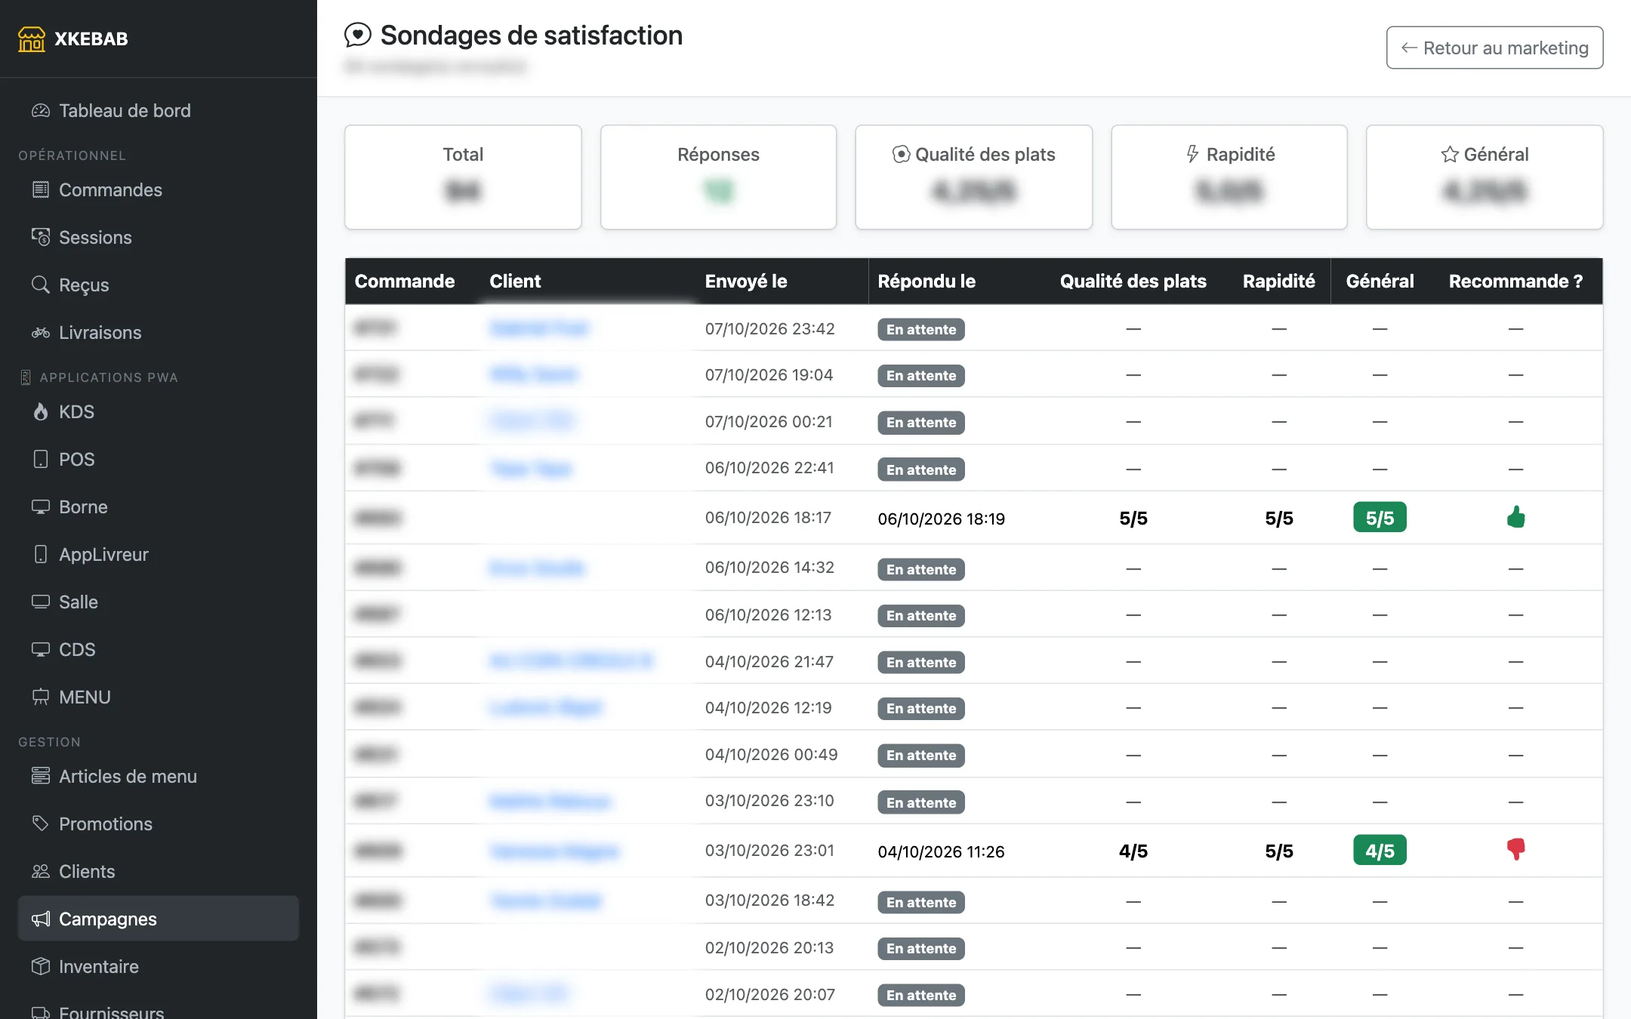The image size is (1631, 1019).
Task: Click the MENU board icon
Action: (x=41, y=697)
